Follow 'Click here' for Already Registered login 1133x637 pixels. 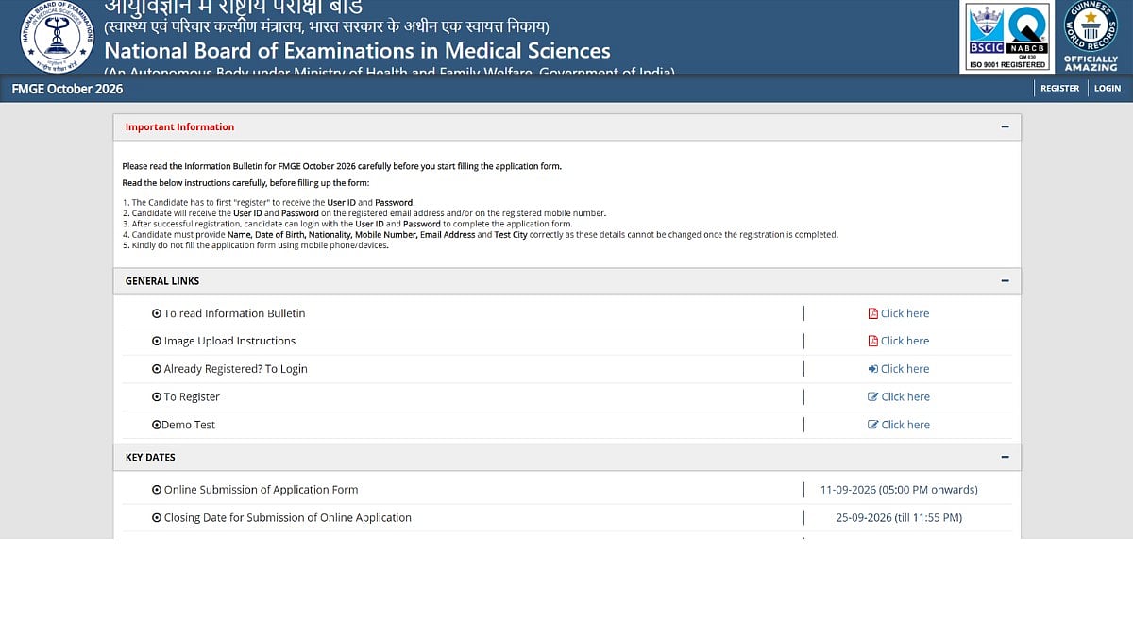[x=905, y=369]
